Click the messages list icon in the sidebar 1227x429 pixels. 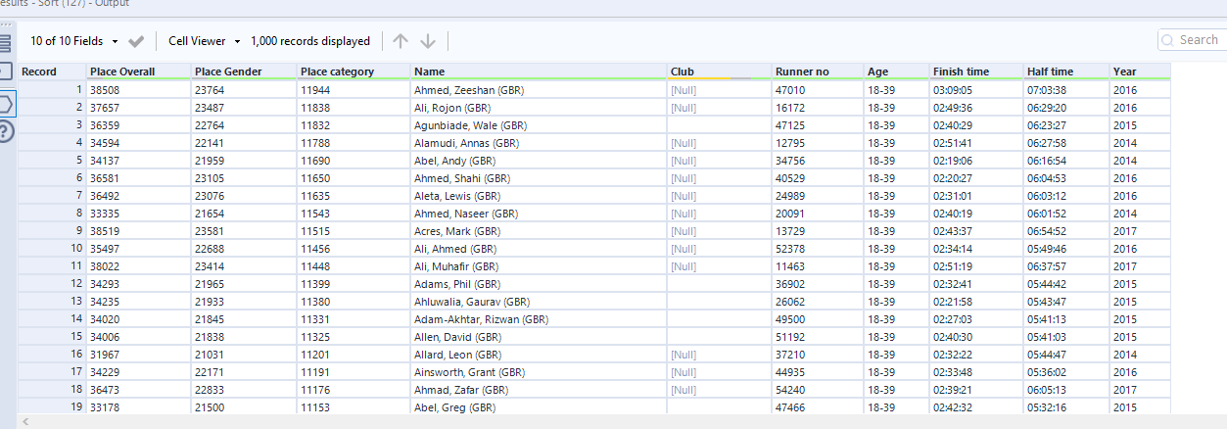pyautogui.click(x=5, y=43)
